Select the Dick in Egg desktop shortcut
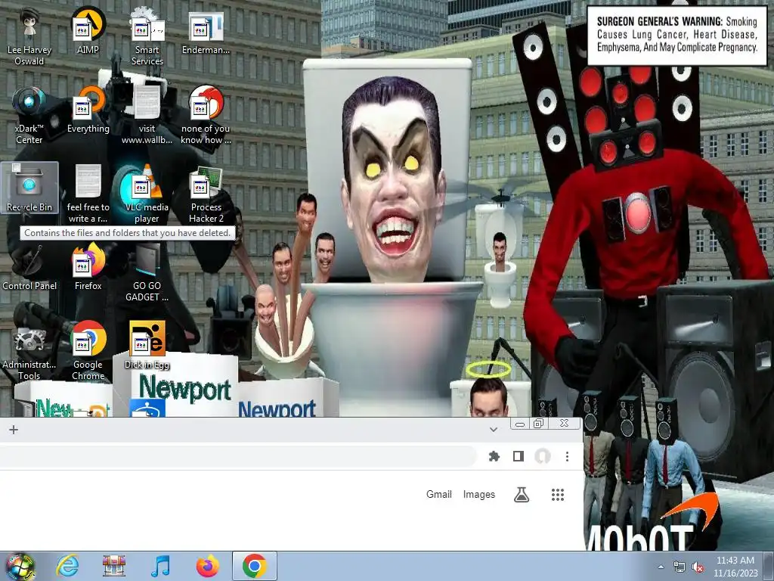 point(147,346)
